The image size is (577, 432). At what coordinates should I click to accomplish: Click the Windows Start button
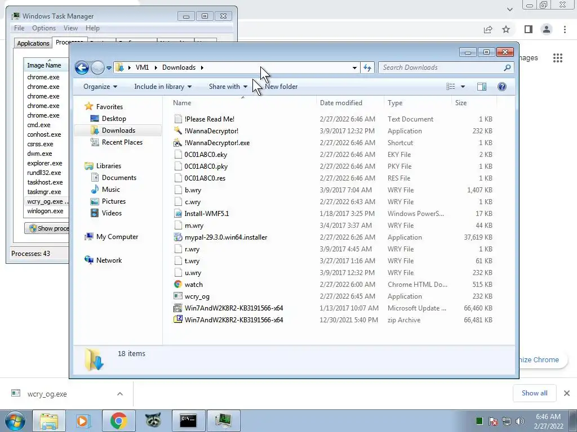click(x=15, y=421)
